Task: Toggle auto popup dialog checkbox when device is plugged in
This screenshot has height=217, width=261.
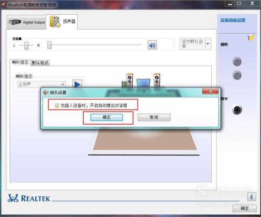Action: click(x=57, y=106)
